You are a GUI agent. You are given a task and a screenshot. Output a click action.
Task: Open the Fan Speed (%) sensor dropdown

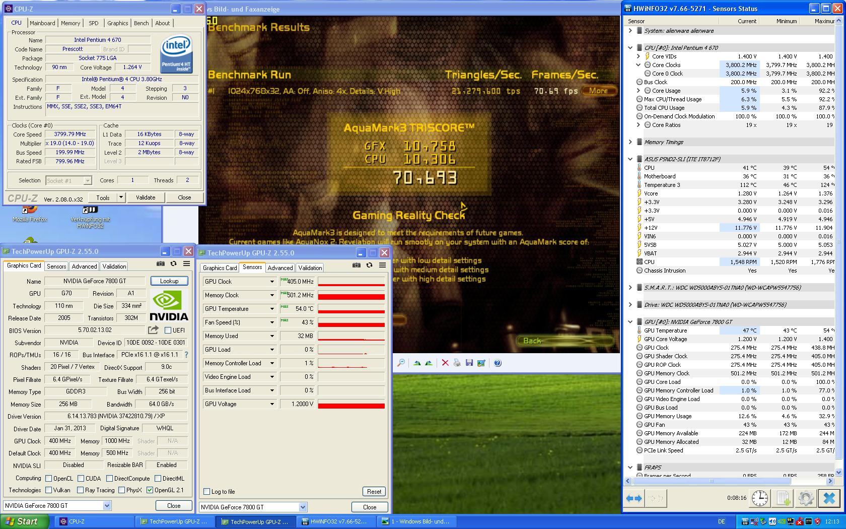click(x=272, y=322)
